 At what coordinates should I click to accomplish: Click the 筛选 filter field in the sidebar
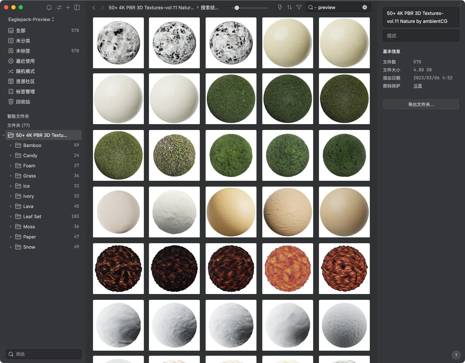click(x=44, y=354)
